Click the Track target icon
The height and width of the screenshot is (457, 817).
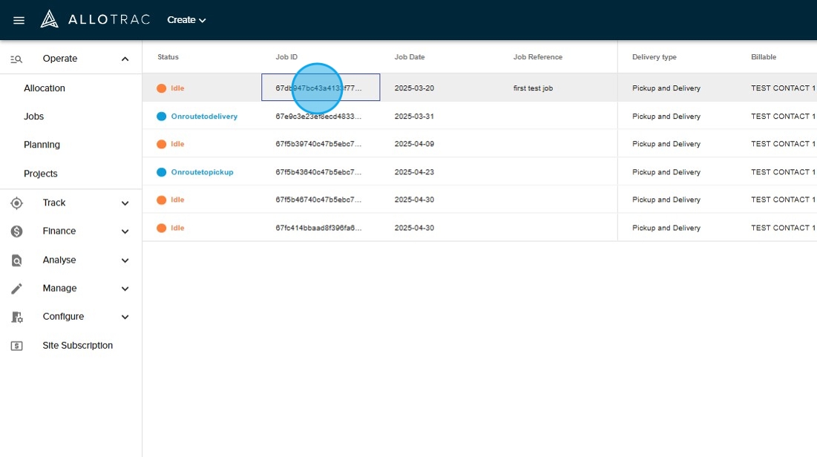(16, 203)
